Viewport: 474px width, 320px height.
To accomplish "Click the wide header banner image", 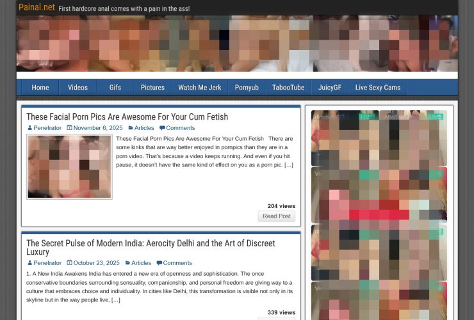I will click(x=237, y=44).
